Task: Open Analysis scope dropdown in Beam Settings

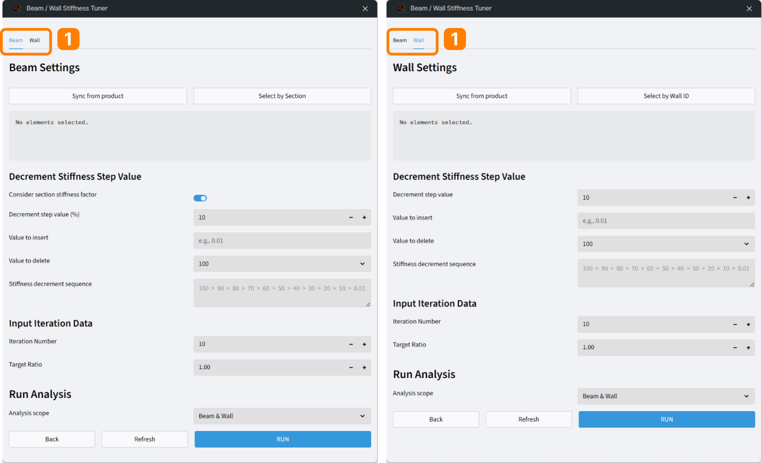Action: tap(282, 416)
